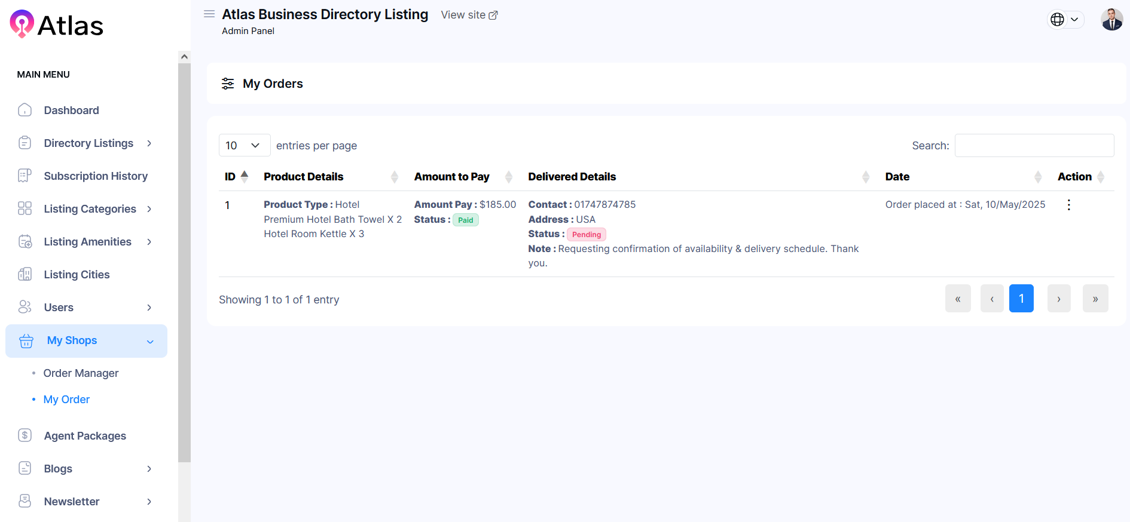Click the user profile avatar
This screenshot has height=522, width=1130.
coord(1111,20)
